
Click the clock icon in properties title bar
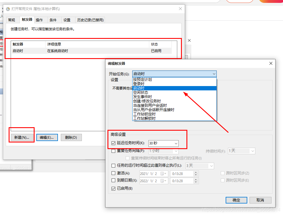tap(8, 9)
